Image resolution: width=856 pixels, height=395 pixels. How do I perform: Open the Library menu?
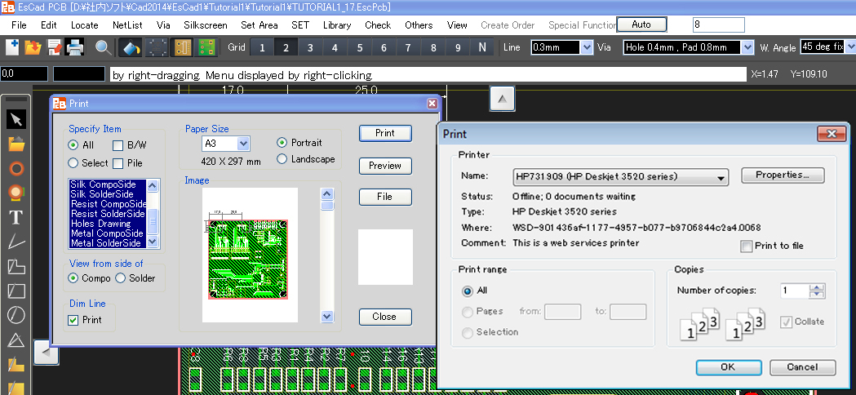point(337,25)
